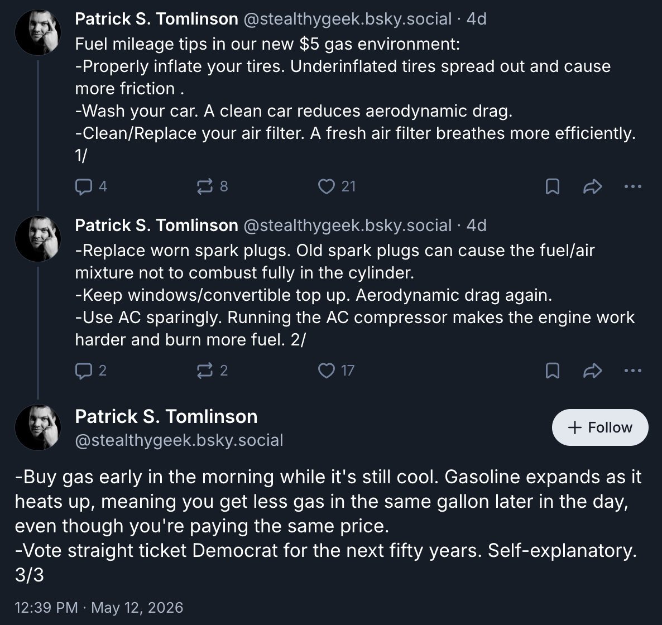Like the spark plugs post with 17 likes
Image resolution: width=662 pixels, height=625 pixels.
coord(336,371)
